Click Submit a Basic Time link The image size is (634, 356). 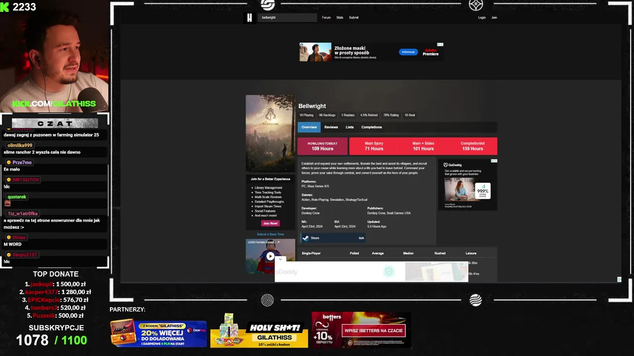[x=270, y=234]
